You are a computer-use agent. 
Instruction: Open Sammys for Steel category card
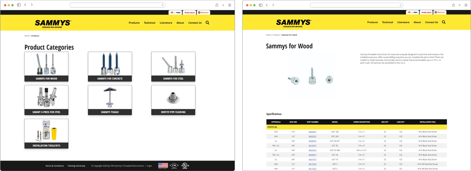pyautogui.click(x=173, y=67)
